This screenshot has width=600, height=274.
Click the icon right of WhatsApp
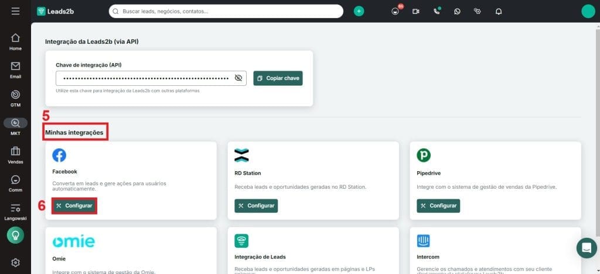pyautogui.click(x=477, y=11)
